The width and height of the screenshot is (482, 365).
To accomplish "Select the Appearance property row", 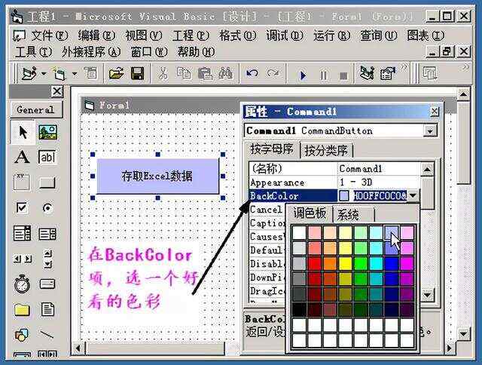I will 335,182.
